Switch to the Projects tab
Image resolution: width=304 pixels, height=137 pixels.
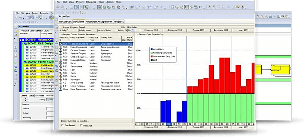point(119,22)
